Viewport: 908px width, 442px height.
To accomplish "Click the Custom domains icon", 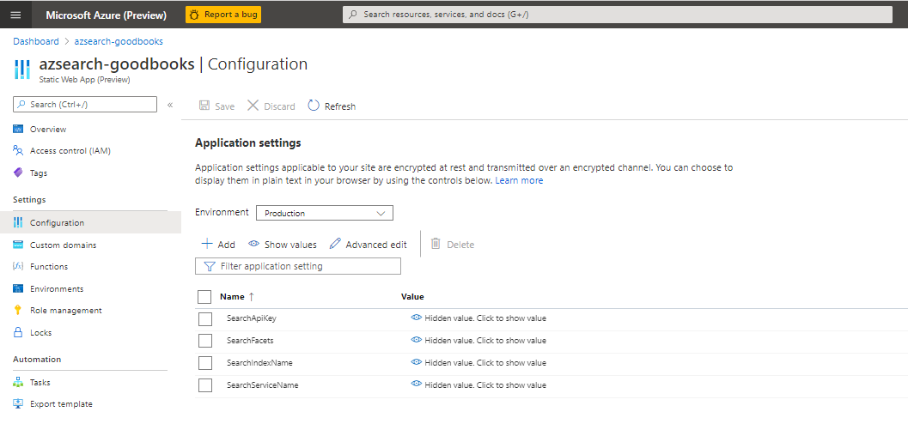I will pyautogui.click(x=18, y=245).
